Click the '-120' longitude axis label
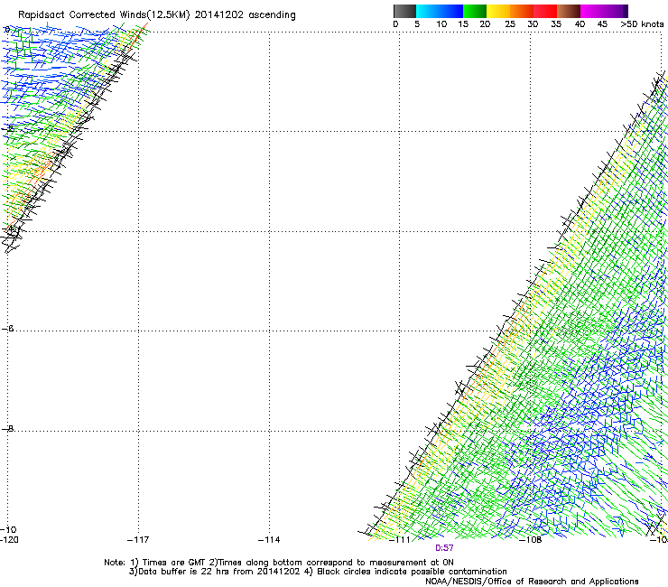This screenshot has width=668, height=587. click(x=9, y=540)
